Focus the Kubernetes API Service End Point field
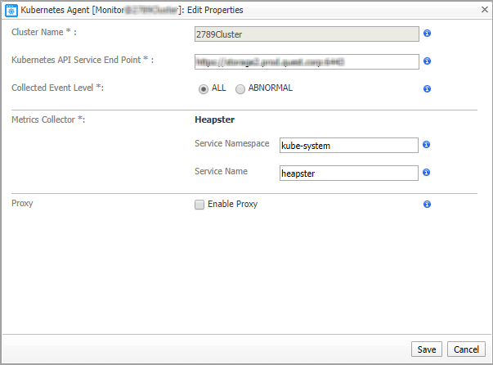The width and height of the screenshot is (493, 365). (x=307, y=61)
